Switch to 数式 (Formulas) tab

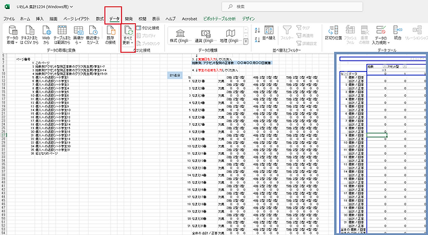tap(100, 19)
